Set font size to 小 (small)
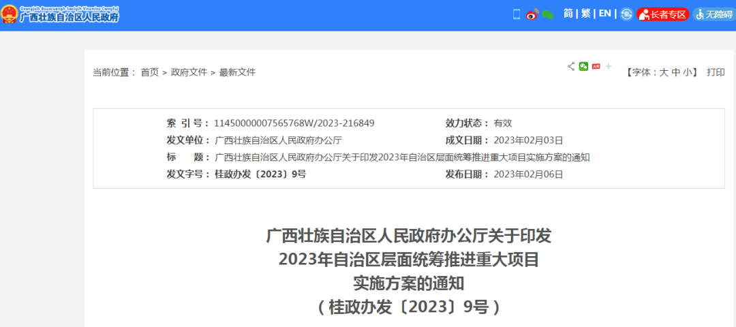This screenshot has height=327, width=736. click(687, 72)
